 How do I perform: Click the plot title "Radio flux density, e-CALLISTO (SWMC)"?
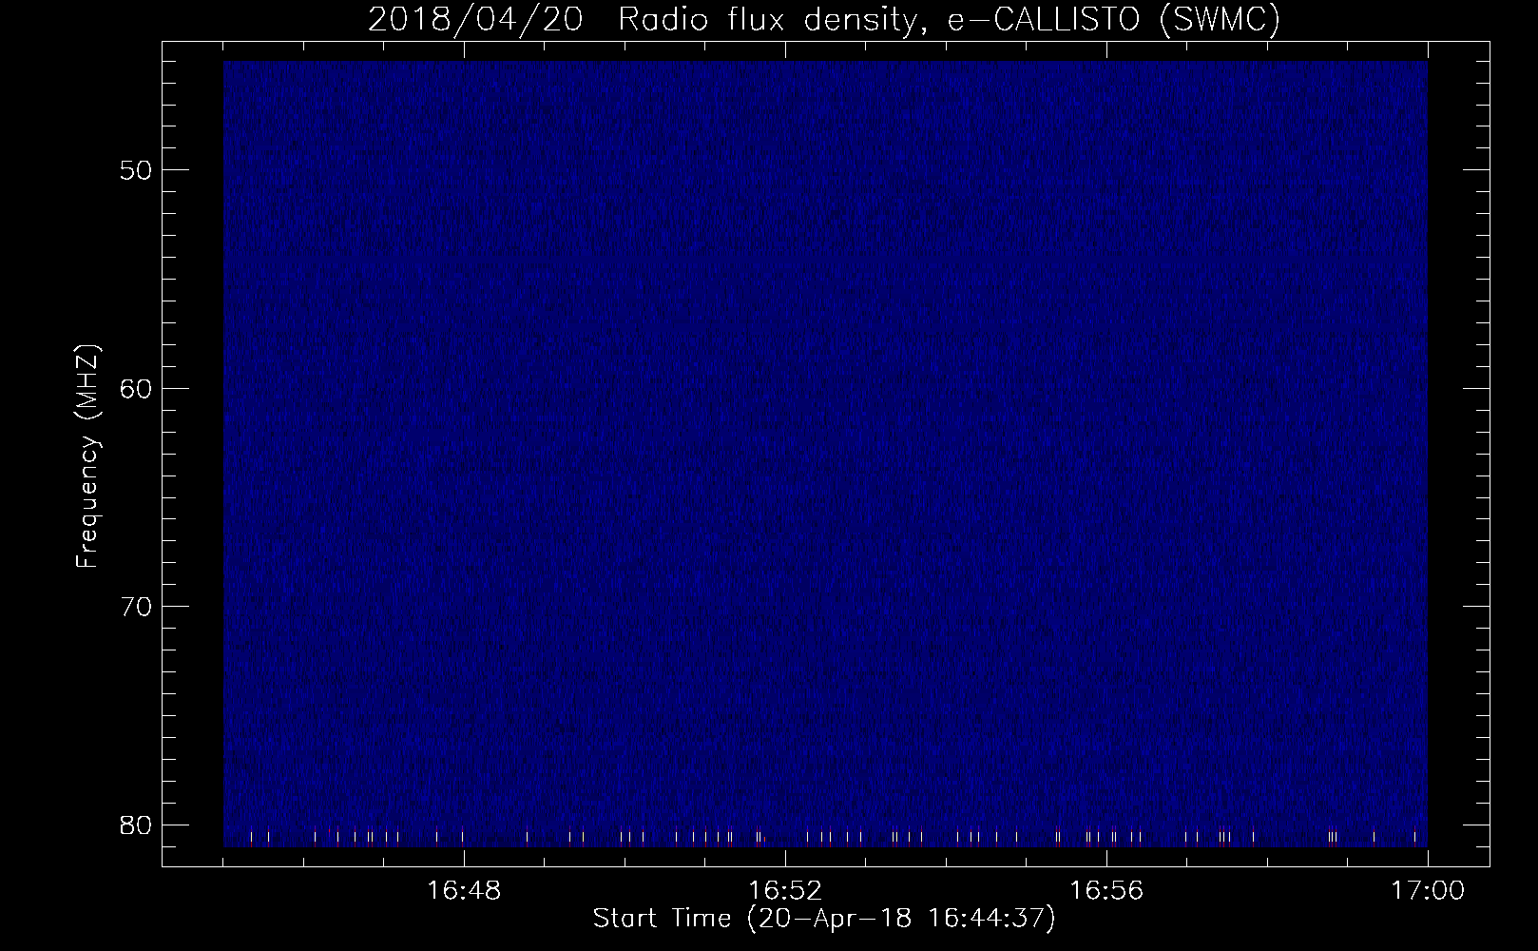[x=950, y=20]
